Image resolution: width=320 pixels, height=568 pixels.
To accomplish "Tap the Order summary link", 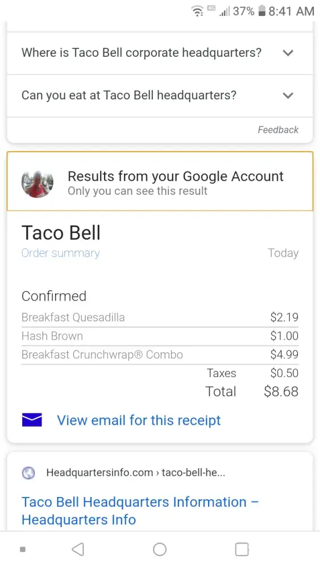I will click(60, 253).
